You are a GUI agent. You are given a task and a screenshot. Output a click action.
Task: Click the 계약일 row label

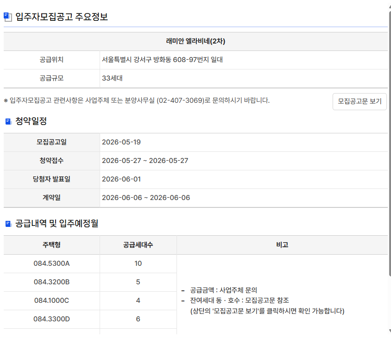pos(51,198)
